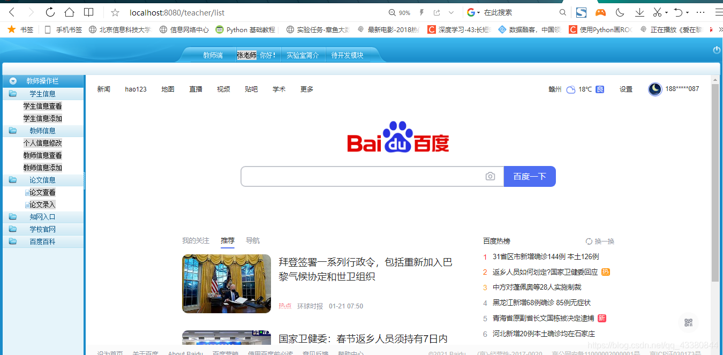Click the QR code icon near bottom right
Viewport: 723px width, 355px height.
[x=688, y=322]
